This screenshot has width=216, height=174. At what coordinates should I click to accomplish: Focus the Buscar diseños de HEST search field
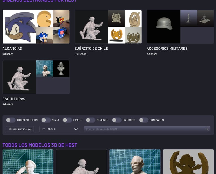tap(147, 129)
